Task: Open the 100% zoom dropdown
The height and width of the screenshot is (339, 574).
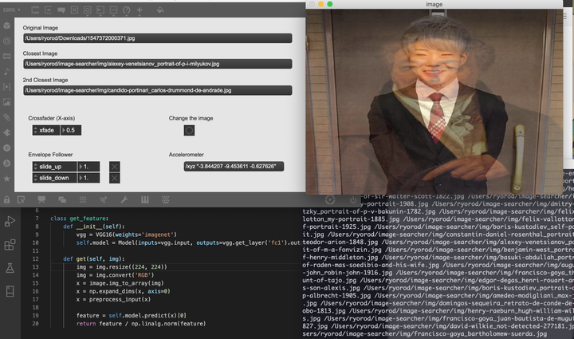Action: point(11,10)
